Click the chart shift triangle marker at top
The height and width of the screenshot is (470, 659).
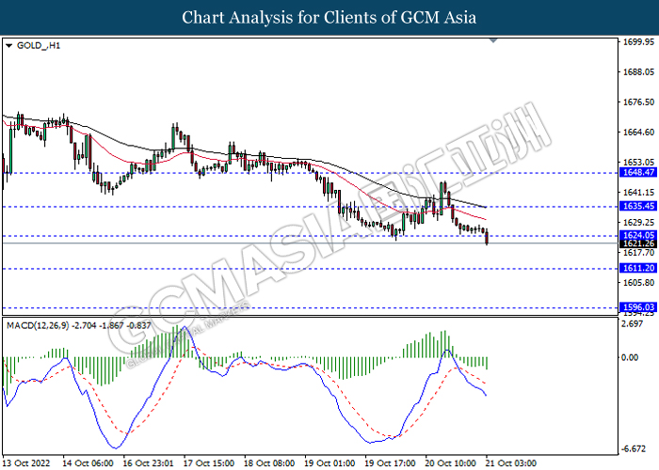[493, 40]
